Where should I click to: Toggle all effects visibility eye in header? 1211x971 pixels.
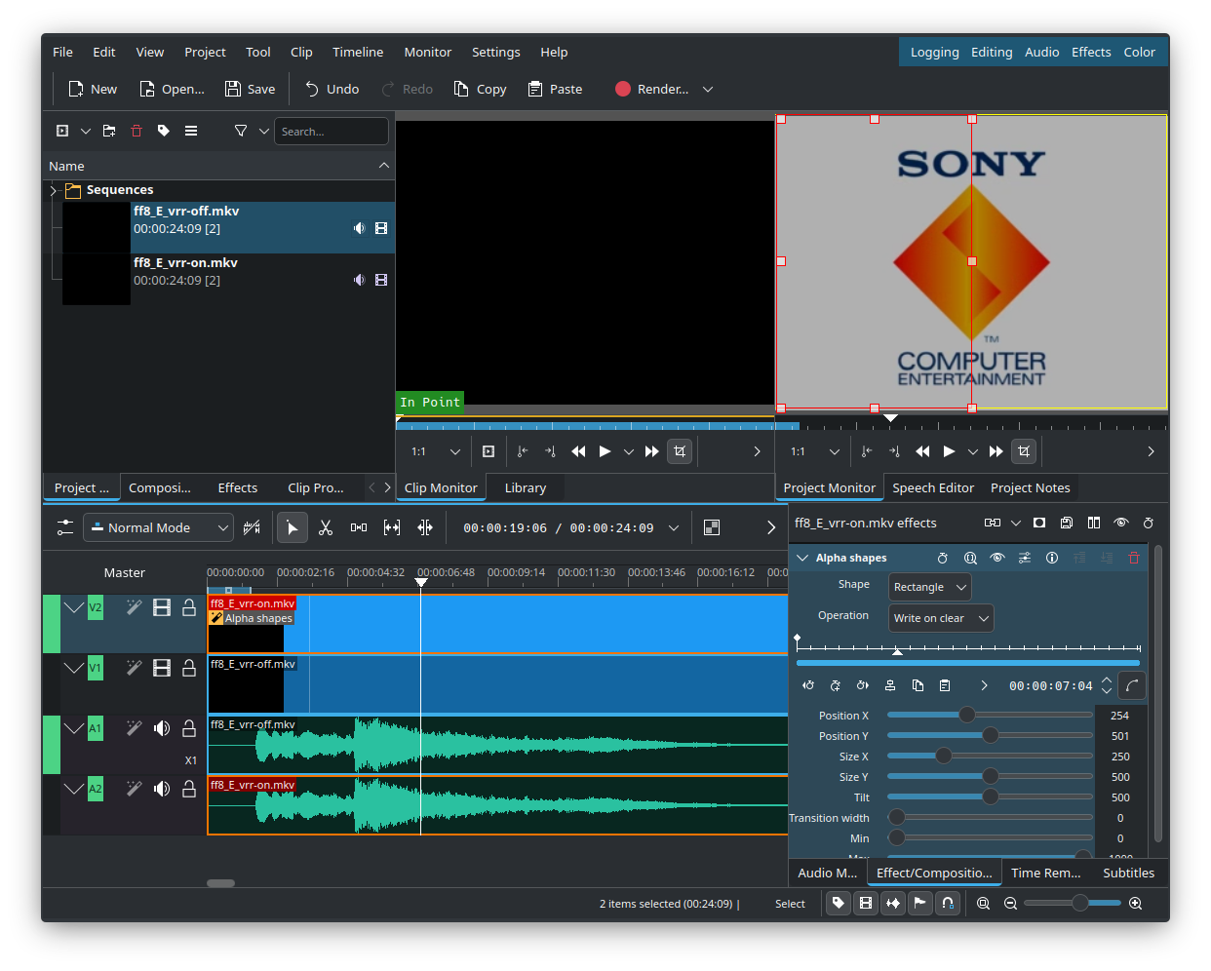point(1121,523)
